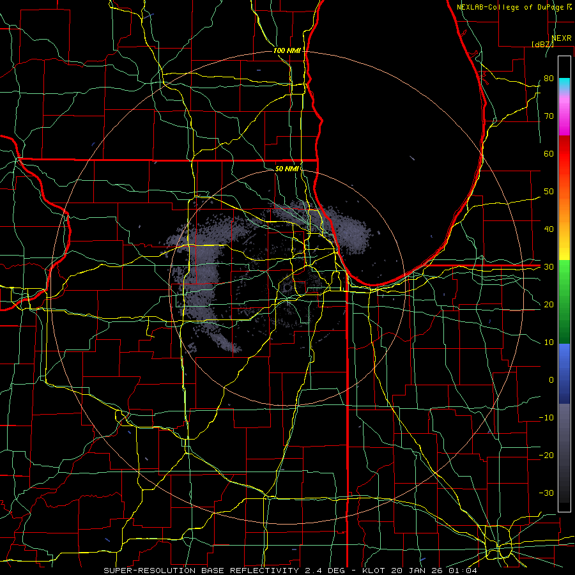Image resolution: width=575 pixels, height=575 pixels.
Task: Click the 20 dBZ scale label
Action: [x=549, y=305]
